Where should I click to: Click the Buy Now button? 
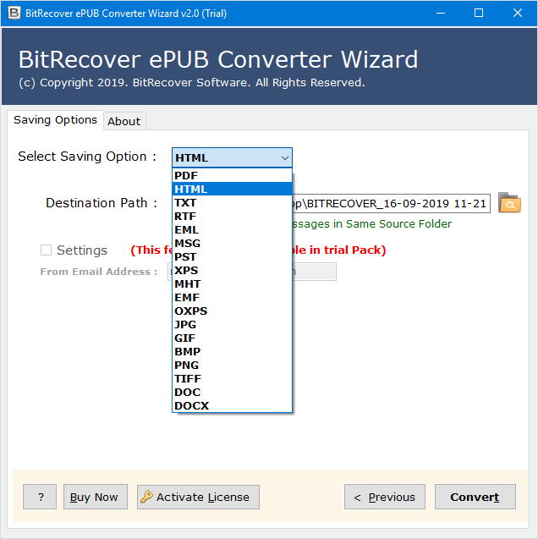tap(96, 497)
